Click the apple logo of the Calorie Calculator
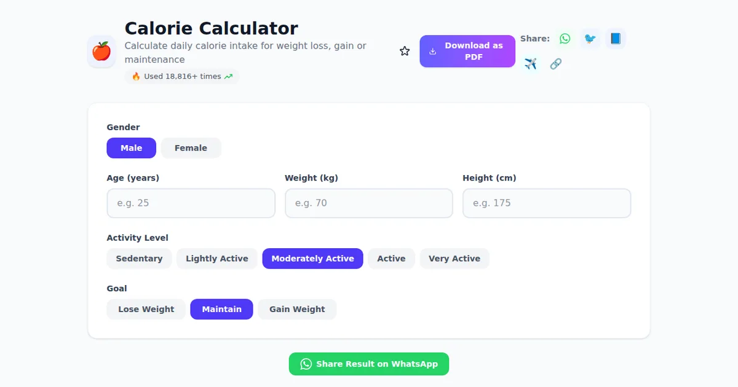 (x=101, y=51)
